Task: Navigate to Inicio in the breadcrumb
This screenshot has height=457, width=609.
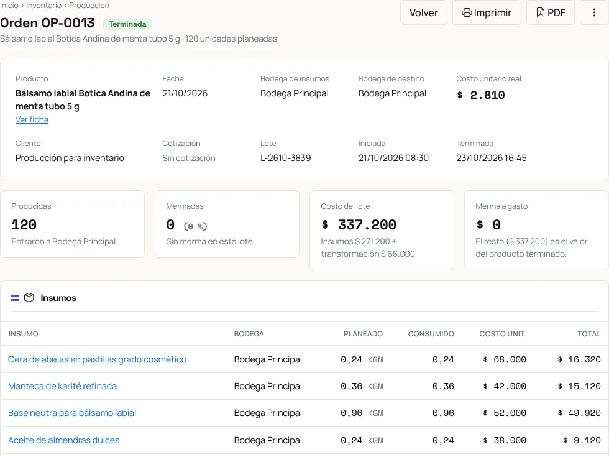Action: [9, 6]
